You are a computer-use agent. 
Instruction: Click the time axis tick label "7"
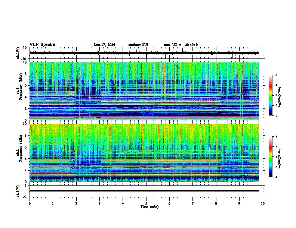tap(193, 203)
